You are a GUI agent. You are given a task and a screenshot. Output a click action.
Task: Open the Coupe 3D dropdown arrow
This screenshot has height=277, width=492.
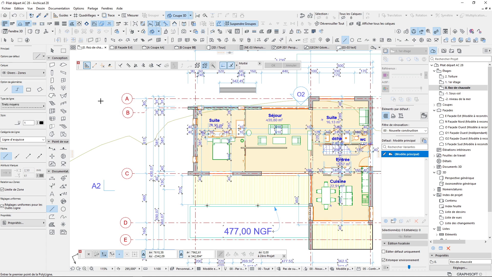190,15
